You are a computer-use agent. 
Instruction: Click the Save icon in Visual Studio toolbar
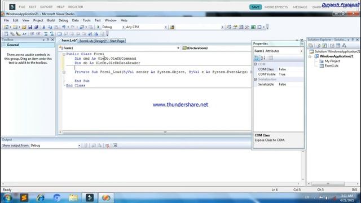[x=30, y=27]
